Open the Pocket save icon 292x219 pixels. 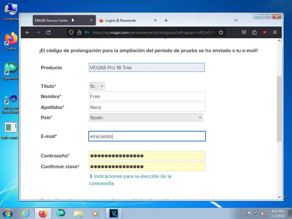(x=244, y=33)
